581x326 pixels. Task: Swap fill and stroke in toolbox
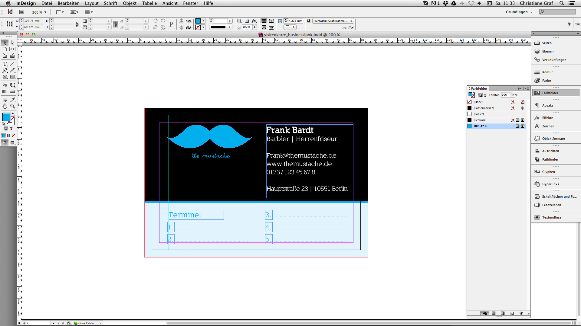(13, 114)
